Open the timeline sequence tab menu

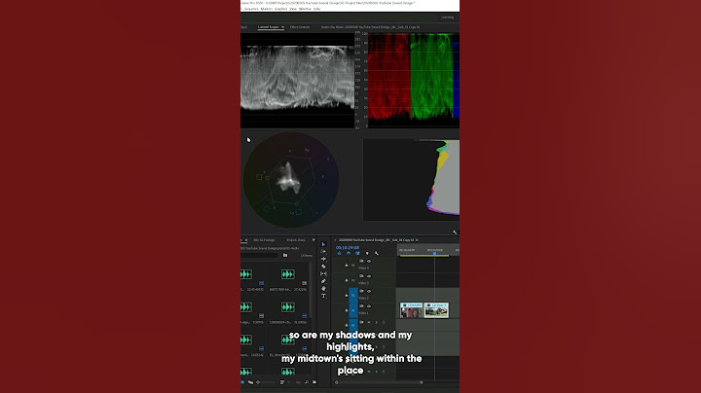[417, 240]
